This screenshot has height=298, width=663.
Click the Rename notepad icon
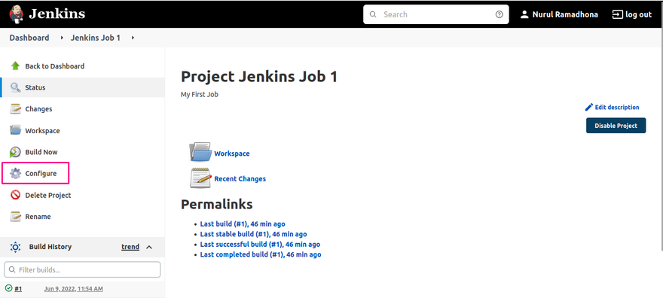coord(15,217)
